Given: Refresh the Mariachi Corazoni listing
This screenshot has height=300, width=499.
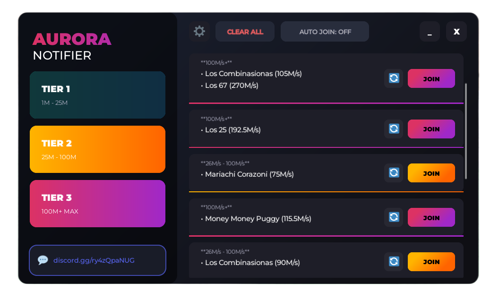Looking at the screenshot, I should pyautogui.click(x=394, y=173).
